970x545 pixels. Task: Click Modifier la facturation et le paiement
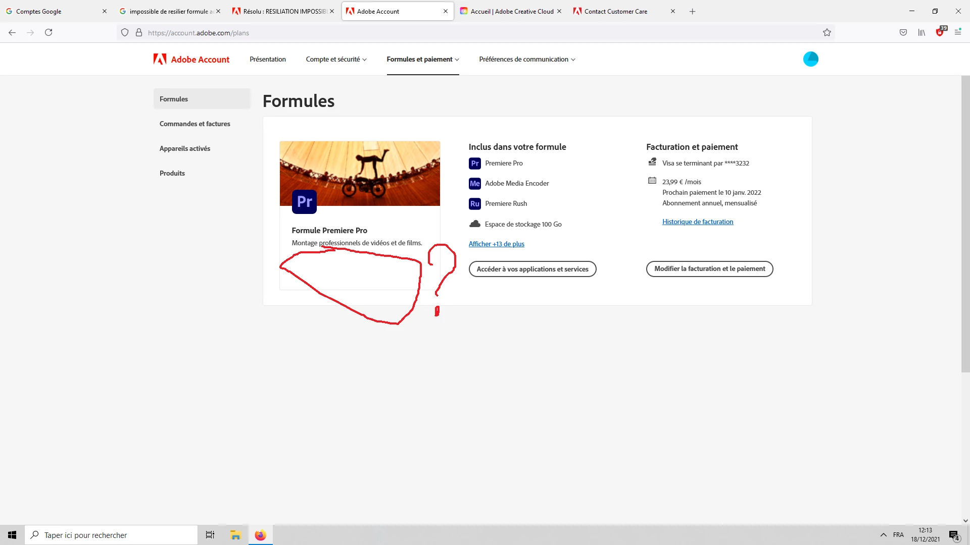coord(709,269)
